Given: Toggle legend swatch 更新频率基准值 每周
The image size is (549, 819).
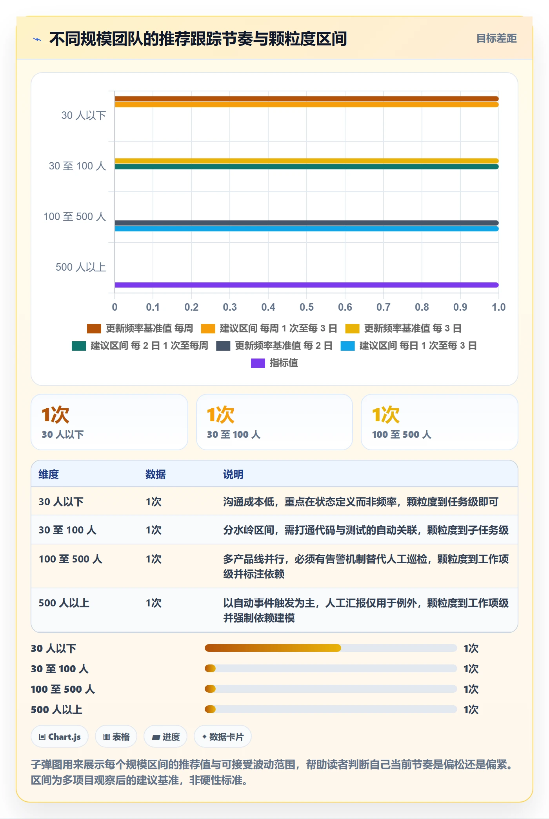Looking at the screenshot, I should pyautogui.click(x=94, y=328).
